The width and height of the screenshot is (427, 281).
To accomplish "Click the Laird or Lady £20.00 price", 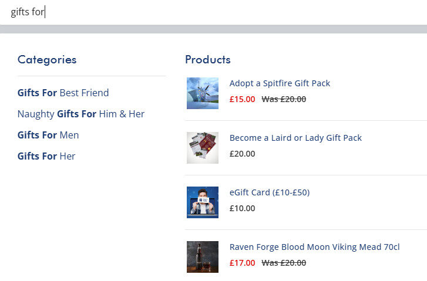I will point(242,154).
